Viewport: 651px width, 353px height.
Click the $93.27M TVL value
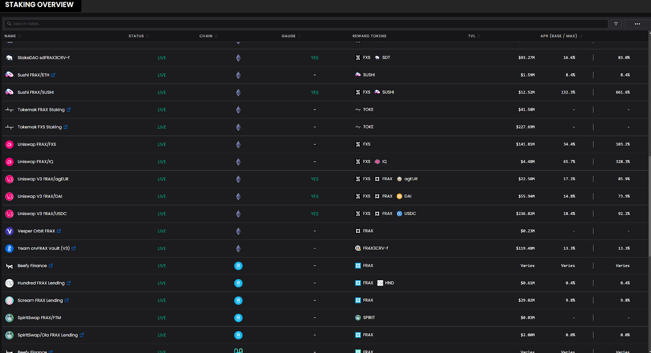[526, 58]
